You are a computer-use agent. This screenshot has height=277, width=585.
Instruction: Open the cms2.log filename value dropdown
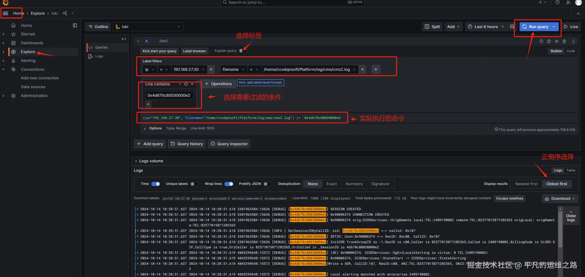pos(310,70)
